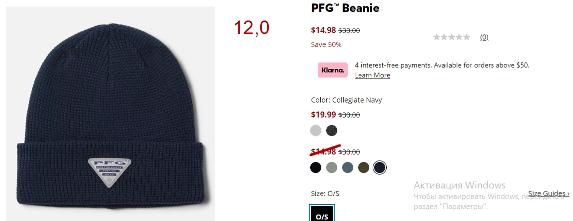The height and width of the screenshot is (221, 573).
Task: Select the dark charcoal heather swatch
Action: [332, 130]
